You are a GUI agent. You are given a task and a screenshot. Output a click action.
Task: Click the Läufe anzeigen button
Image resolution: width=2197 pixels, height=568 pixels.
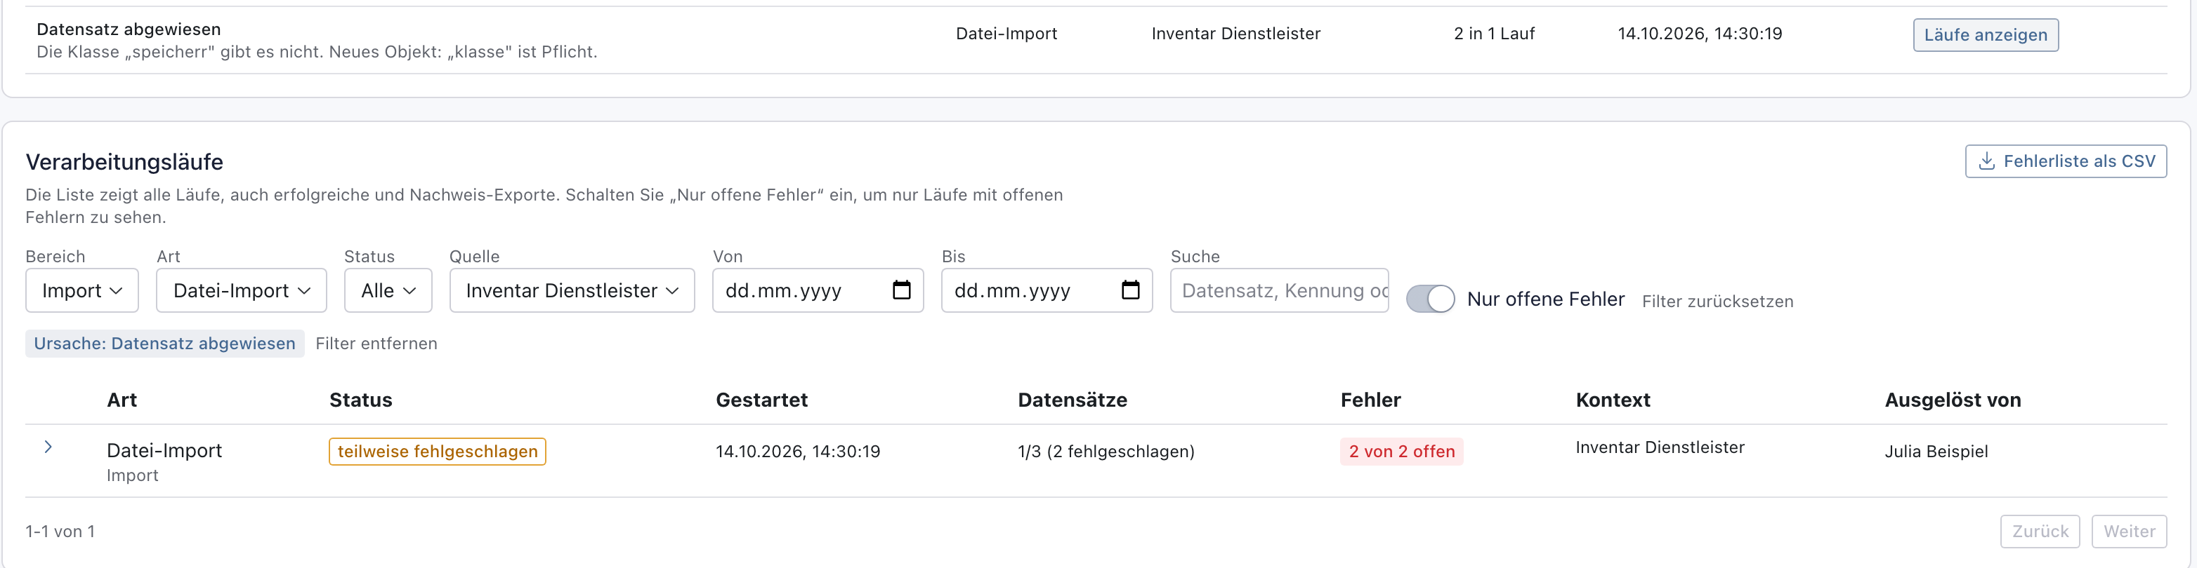pos(1986,35)
